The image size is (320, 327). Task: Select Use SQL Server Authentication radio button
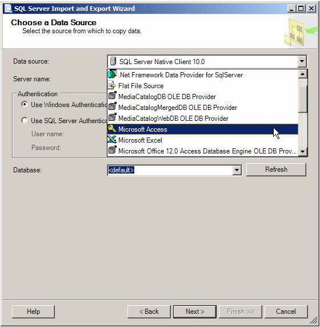tap(25, 120)
